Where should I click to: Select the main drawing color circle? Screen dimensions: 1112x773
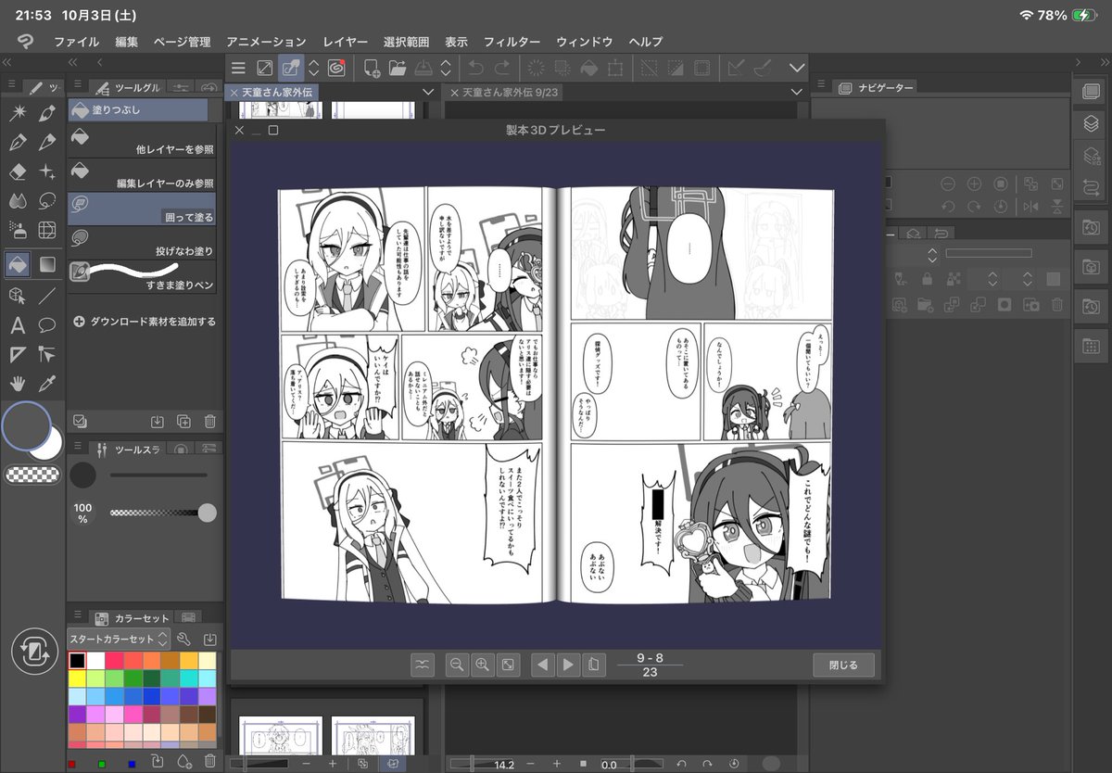[x=26, y=425]
